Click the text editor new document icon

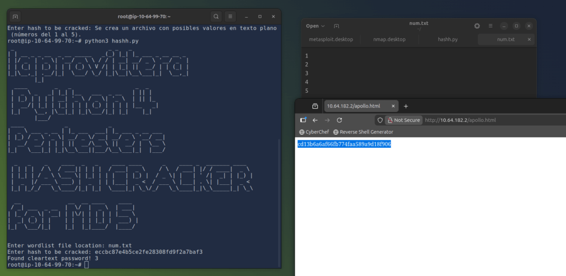coord(337,26)
